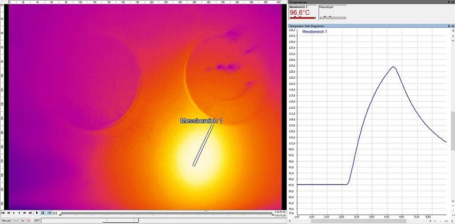Image resolution: width=455 pixels, height=224 pixels.
Task: Pause the thermal video playback
Action: (x=43, y=213)
